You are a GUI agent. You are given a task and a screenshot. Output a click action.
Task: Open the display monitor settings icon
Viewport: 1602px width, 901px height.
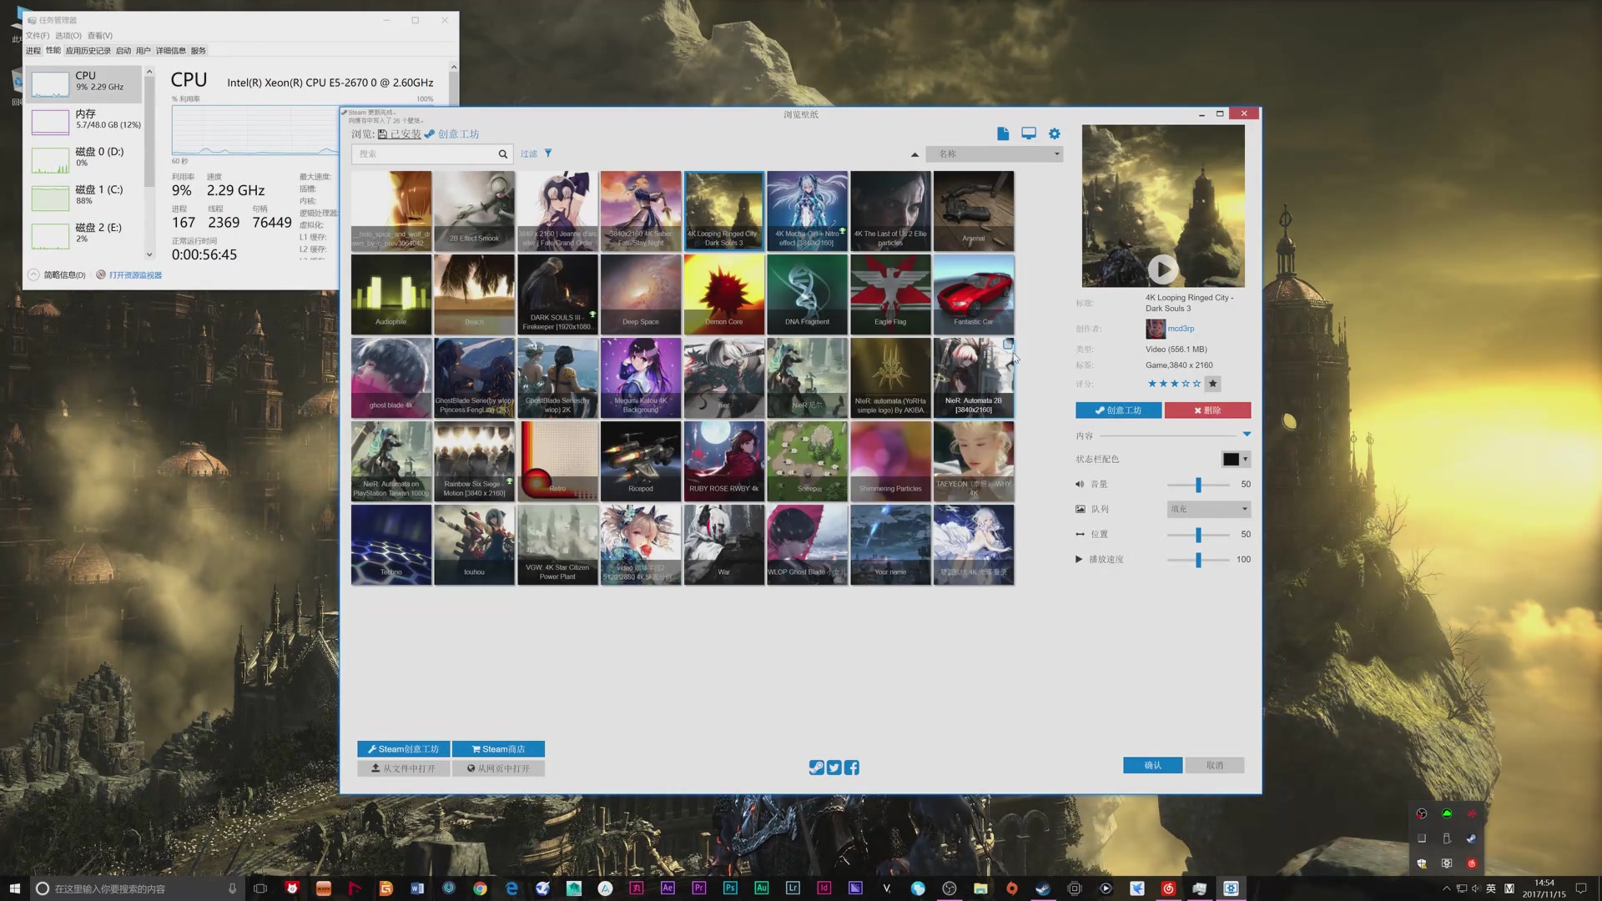(x=1029, y=133)
